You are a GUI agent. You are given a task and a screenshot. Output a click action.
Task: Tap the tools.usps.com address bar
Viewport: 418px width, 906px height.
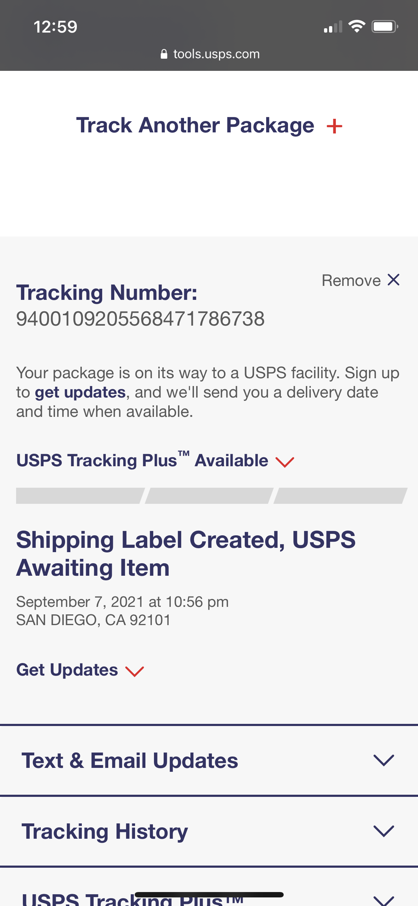point(210,54)
